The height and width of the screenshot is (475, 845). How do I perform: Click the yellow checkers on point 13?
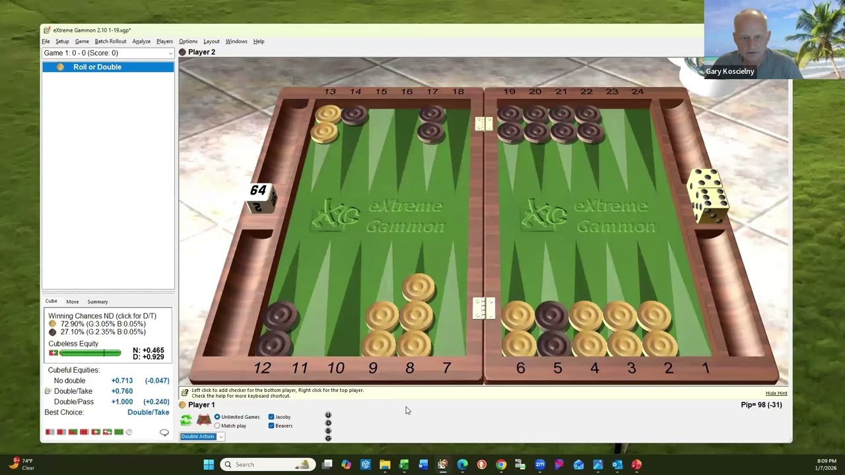[326, 123]
